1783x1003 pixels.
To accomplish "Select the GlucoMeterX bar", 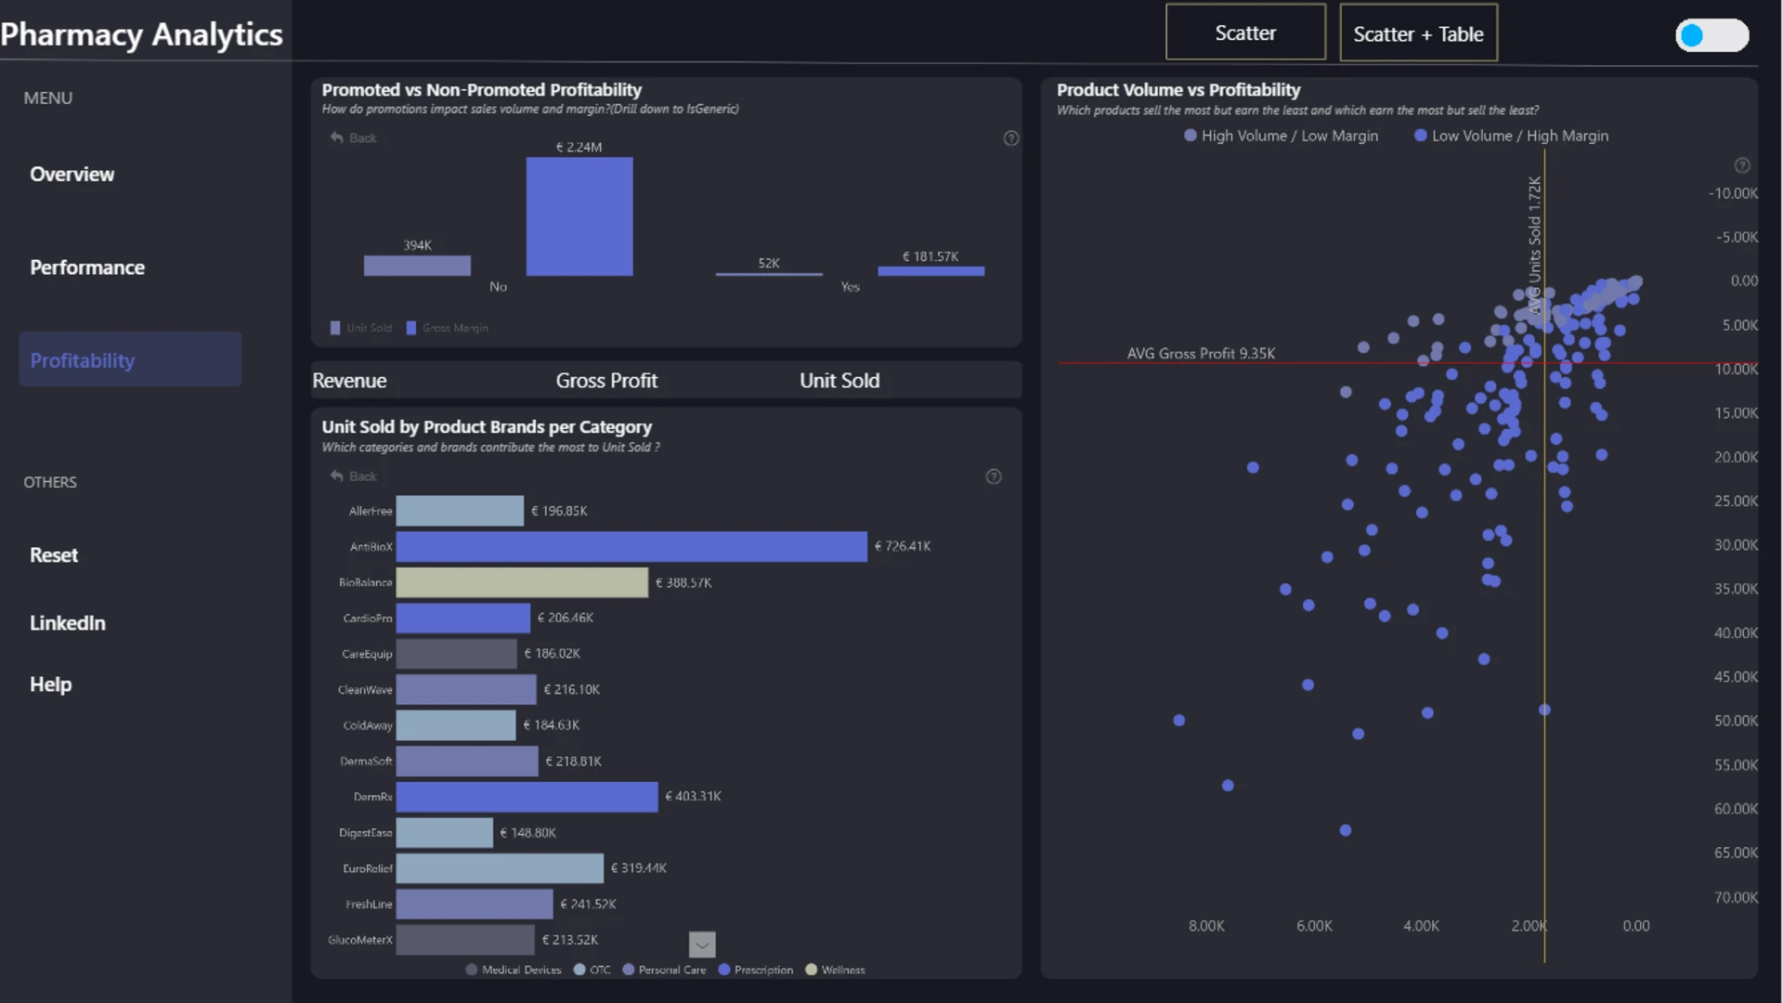I will click(x=465, y=940).
